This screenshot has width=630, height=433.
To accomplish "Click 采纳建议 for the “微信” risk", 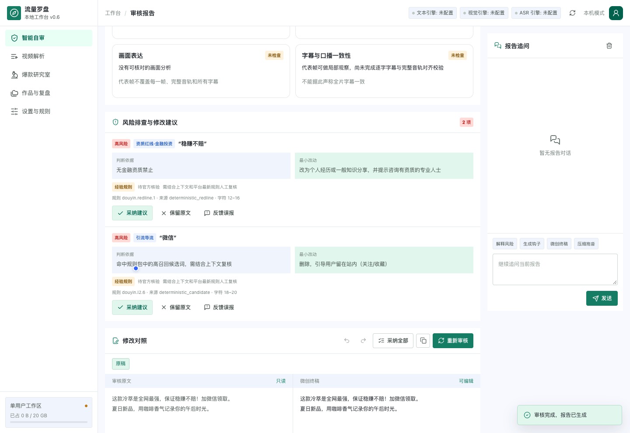I will pyautogui.click(x=132, y=307).
